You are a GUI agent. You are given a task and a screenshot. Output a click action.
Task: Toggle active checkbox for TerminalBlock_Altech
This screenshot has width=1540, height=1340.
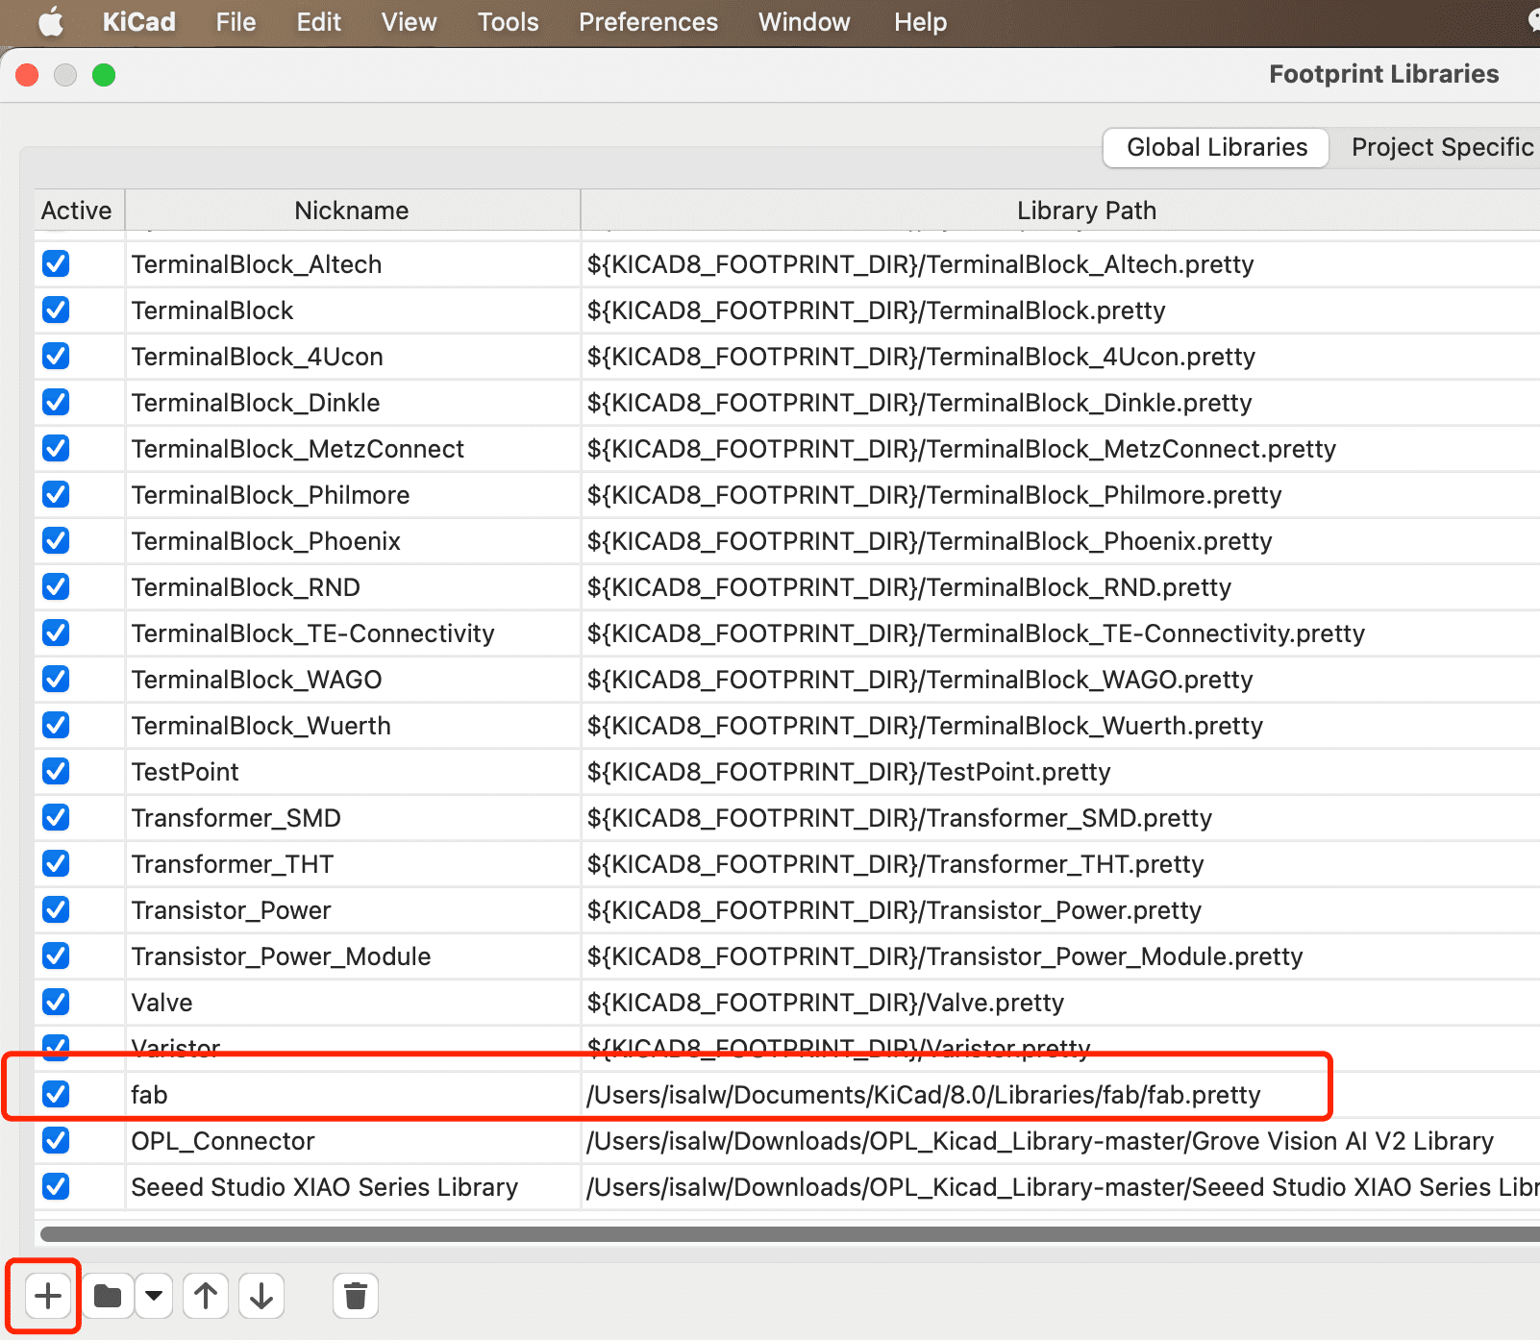pyautogui.click(x=56, y=263)
